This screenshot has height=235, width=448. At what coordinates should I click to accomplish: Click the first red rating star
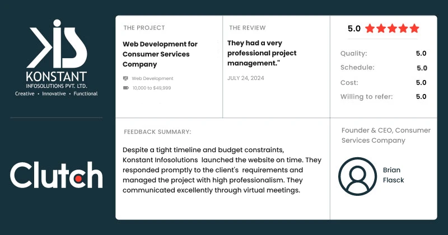(370, 29)
